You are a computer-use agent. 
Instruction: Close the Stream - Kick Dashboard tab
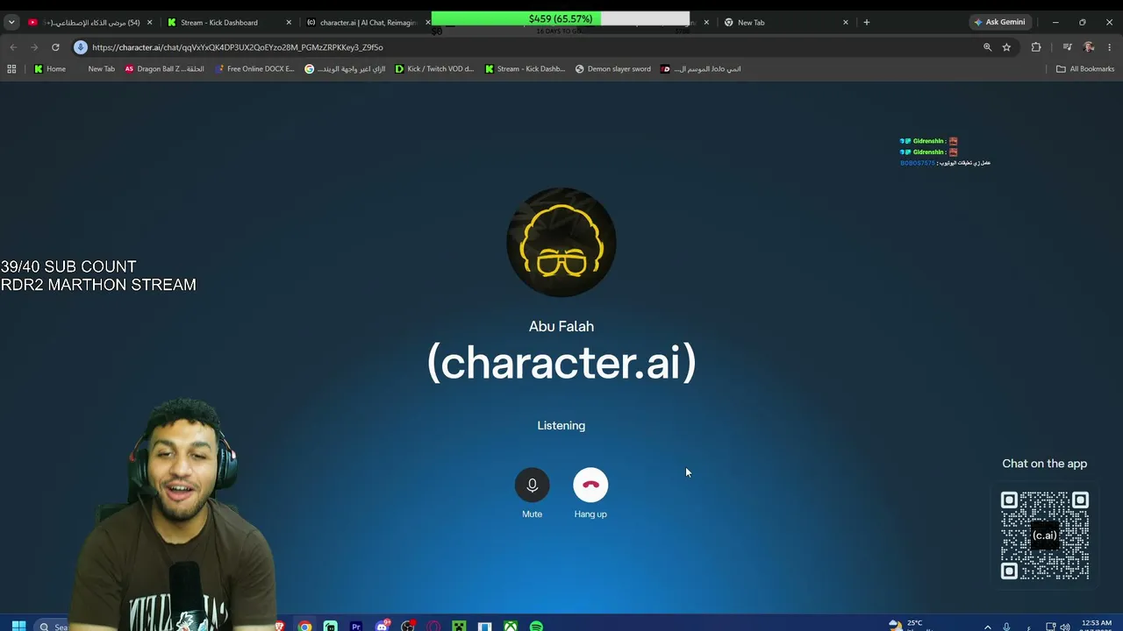[289, 22]
